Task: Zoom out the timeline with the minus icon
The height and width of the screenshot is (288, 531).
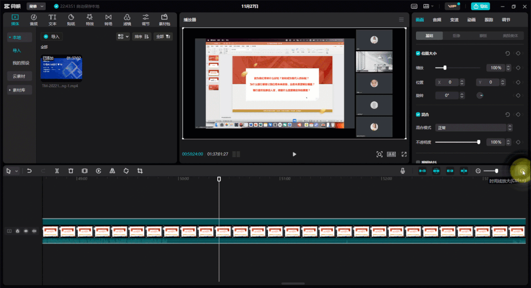Action: click(x=478, y=171)
